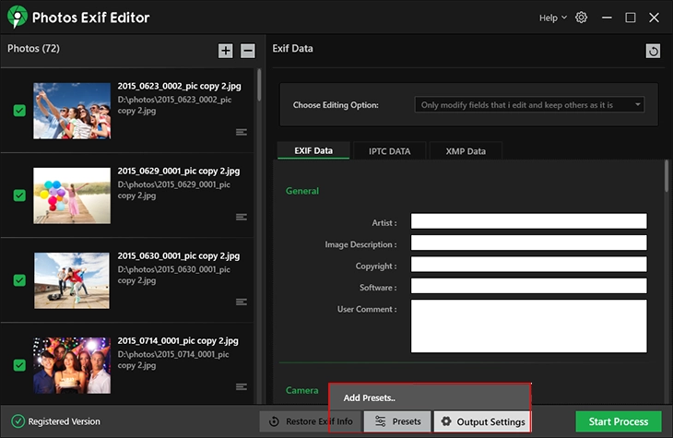Click the reset Exif data refresh icon
Screen dimensions: 673x438
pyautogui.click(x=654, y=52)
